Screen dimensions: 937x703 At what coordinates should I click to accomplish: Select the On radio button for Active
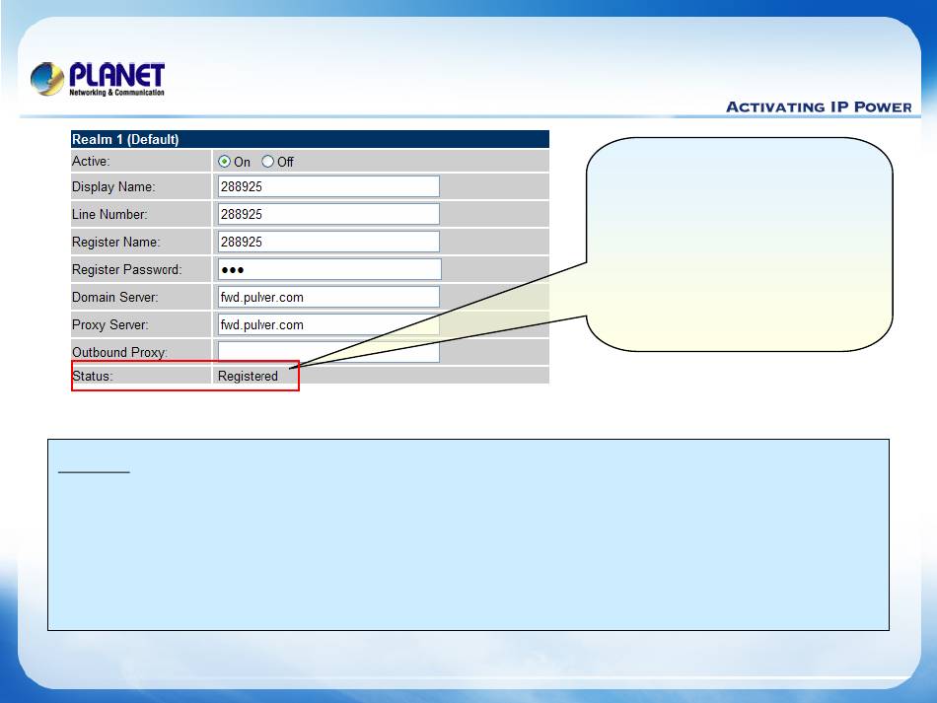pyautogui.click(x=224, y=162)
